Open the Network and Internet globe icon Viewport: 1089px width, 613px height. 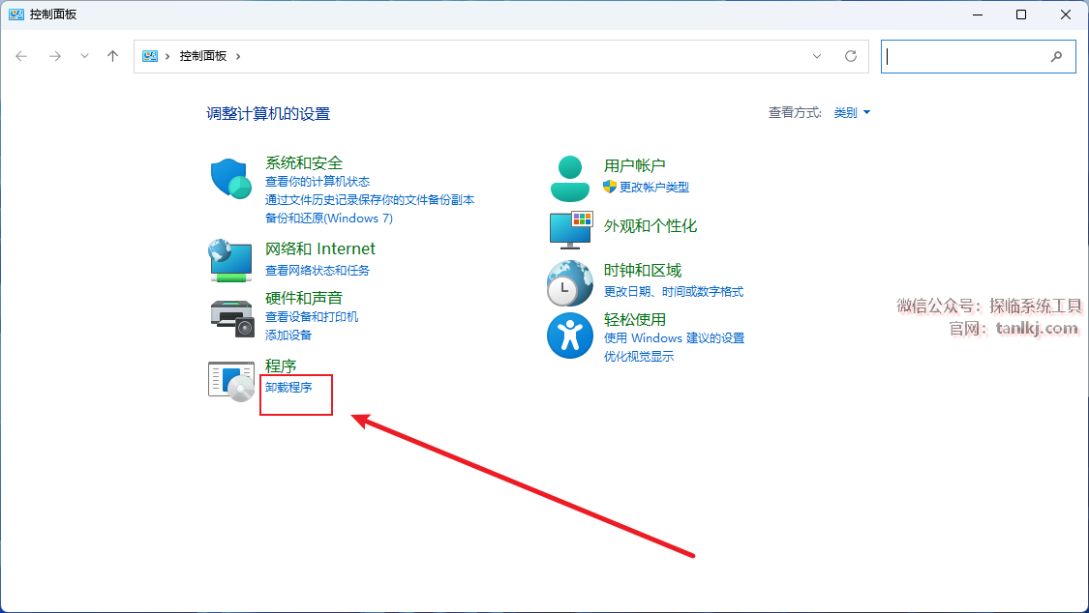pyautogui.click(x=230, y=259)
